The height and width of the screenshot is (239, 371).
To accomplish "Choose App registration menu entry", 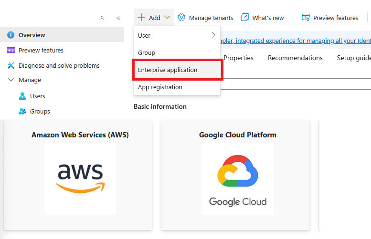I will [160, 87].
